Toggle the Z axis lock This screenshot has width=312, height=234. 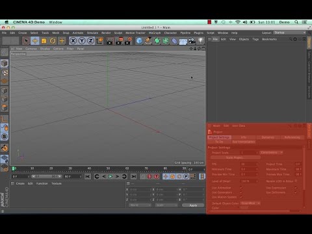coord(91,41)
